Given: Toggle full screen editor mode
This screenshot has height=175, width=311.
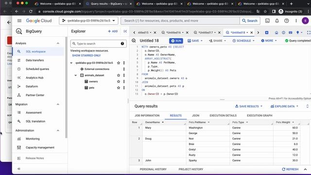Looking at the screenshot, I should point(309,33).
